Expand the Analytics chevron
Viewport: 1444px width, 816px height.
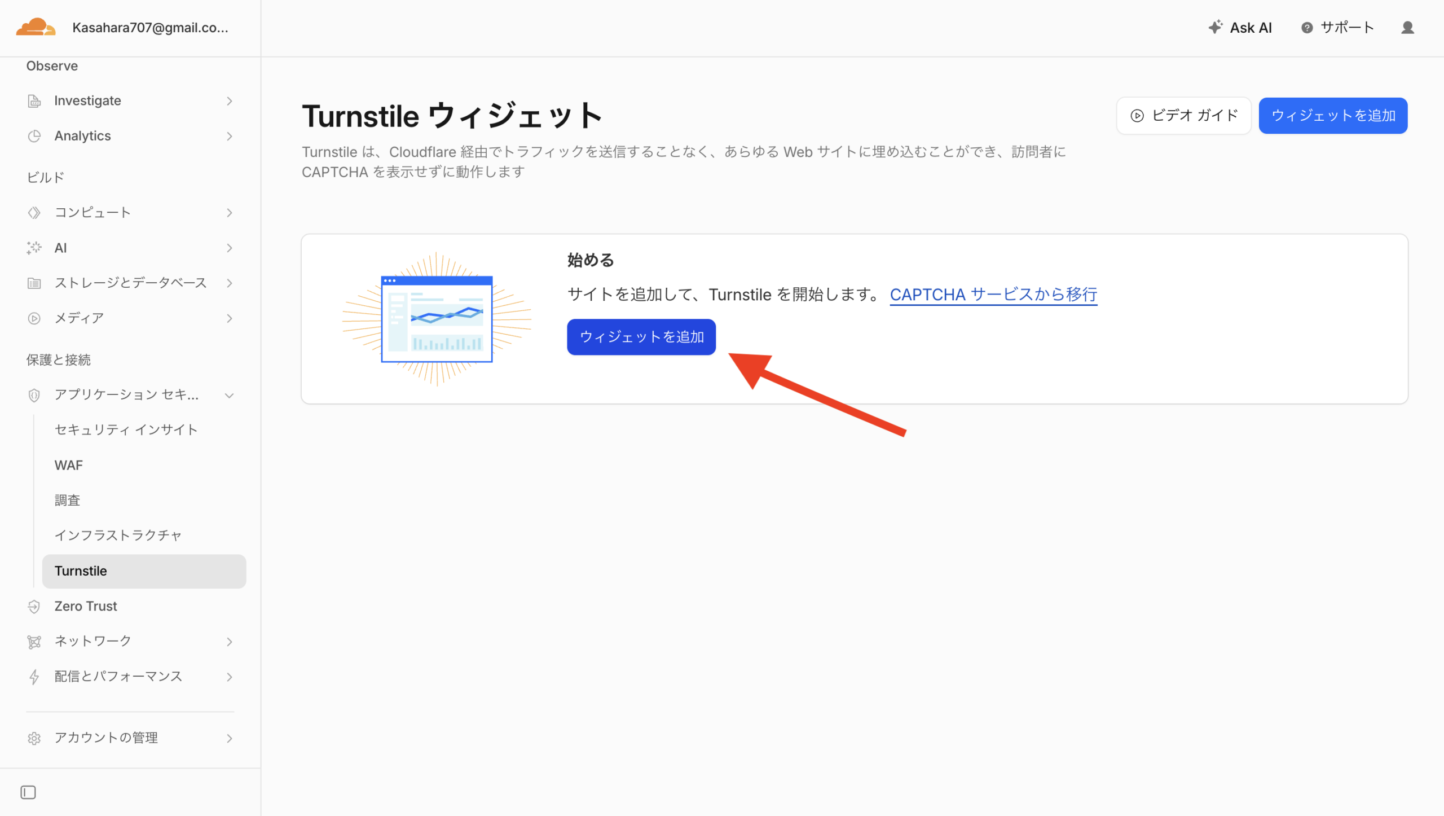click(x=230, y=136)
